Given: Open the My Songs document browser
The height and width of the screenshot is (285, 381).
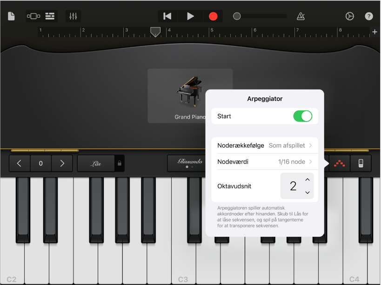Looking at the screenshot, I should pos(12,16).
